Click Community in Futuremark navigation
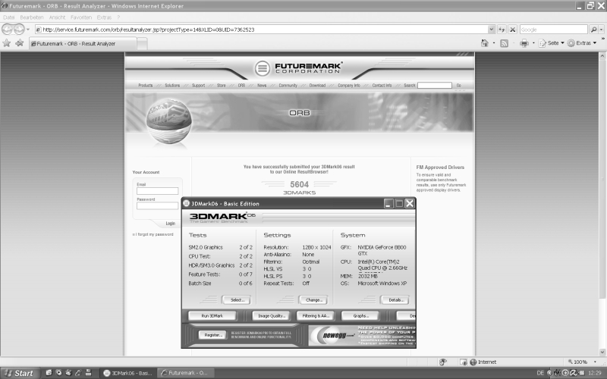The width and height of the screenshot is (607, 379). coord(288,86)
